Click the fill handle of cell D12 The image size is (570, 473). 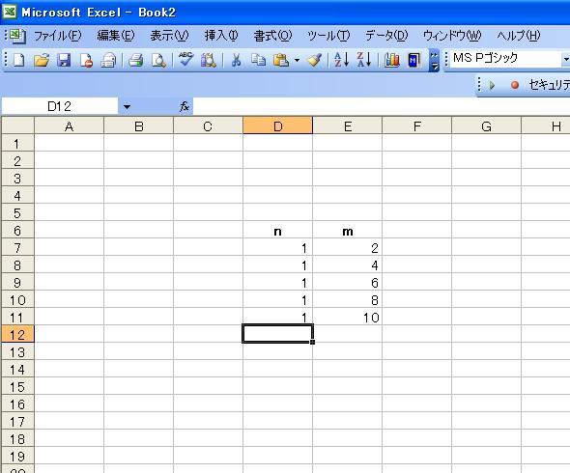(x=313, y=342)
